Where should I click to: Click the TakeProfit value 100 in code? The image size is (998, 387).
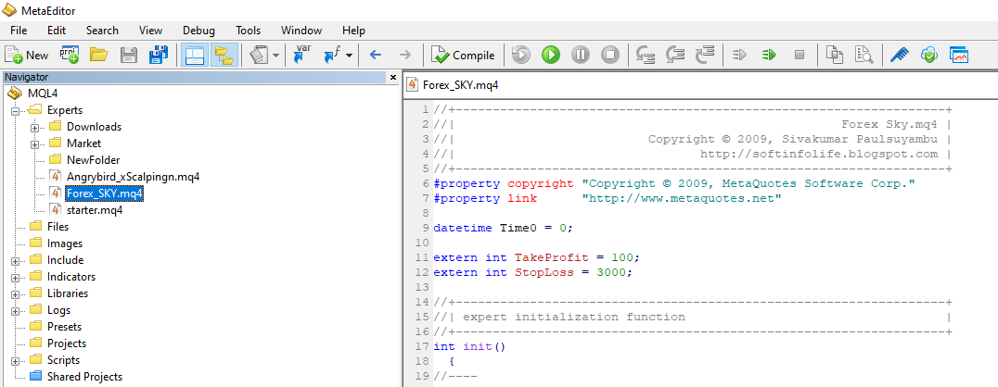click(622, 258)
